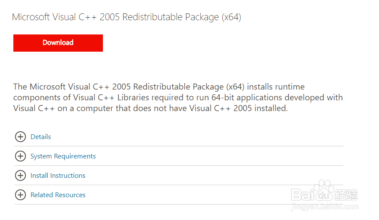Click "Redistributable Package" in the page heading
The width and height of the screenshot is (379, 220).
pos(171,17)
